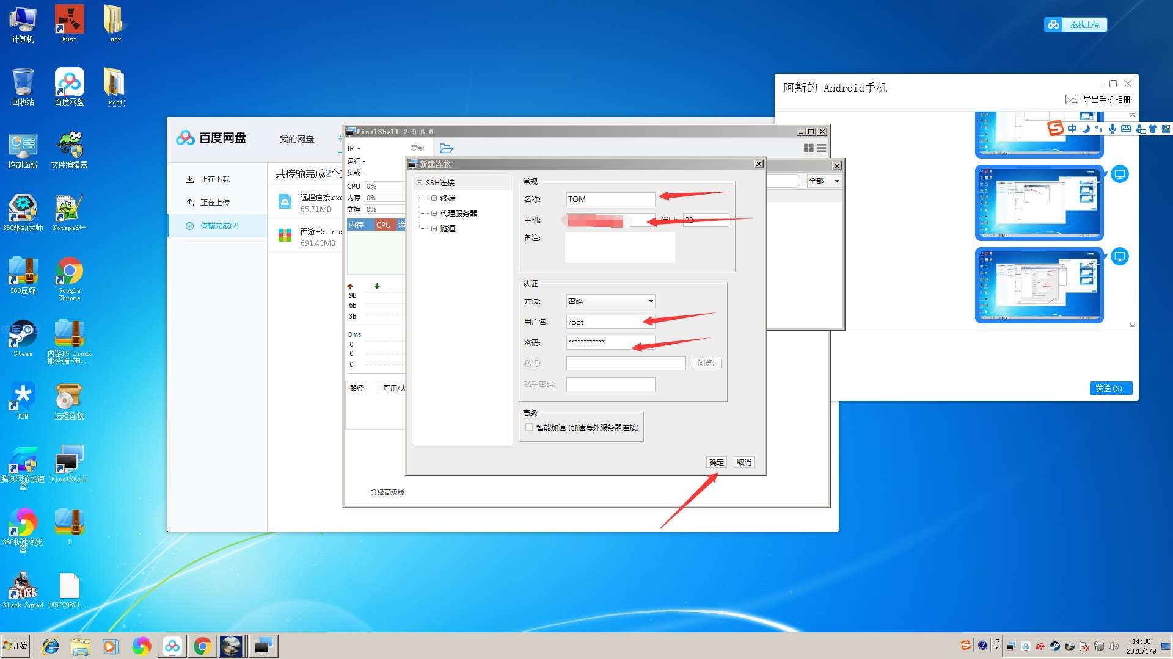Screen dimensions: 1173x659
Task: Click 拖拽上传 floating upload button
Action: pos(1075,24)
